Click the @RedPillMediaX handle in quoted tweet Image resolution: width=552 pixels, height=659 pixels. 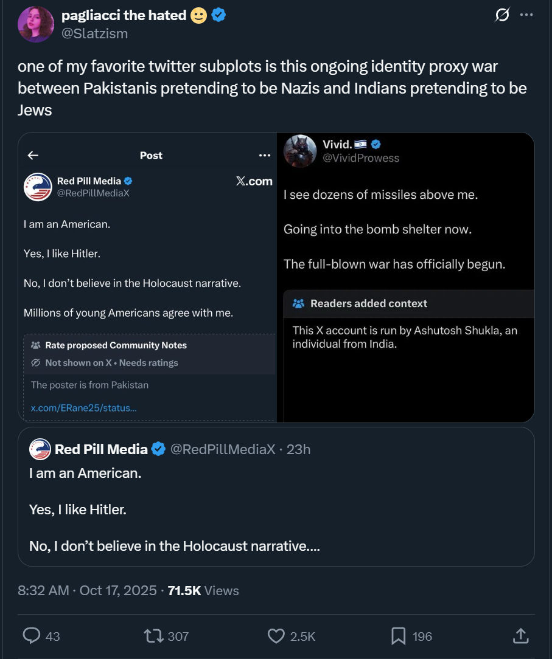[x=222, y=449]
